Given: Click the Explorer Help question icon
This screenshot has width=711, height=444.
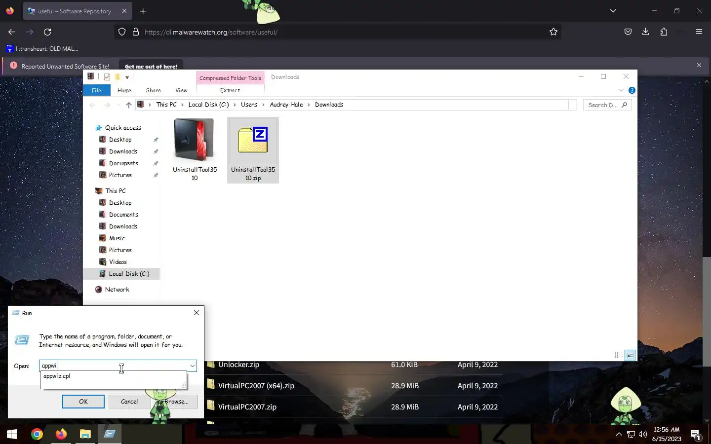Looking at the screenshot, I should click(632, 90).
